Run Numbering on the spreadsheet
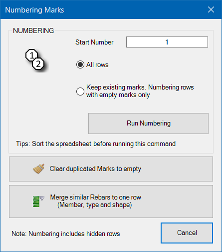The height and width of the screenshot is (252, 222). (148, 123)
